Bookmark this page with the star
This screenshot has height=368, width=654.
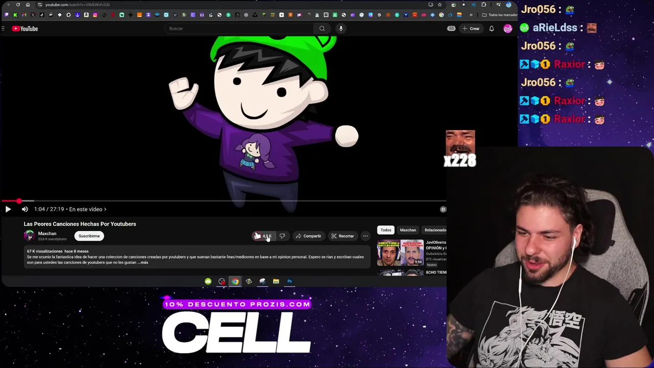coord(439,5)
